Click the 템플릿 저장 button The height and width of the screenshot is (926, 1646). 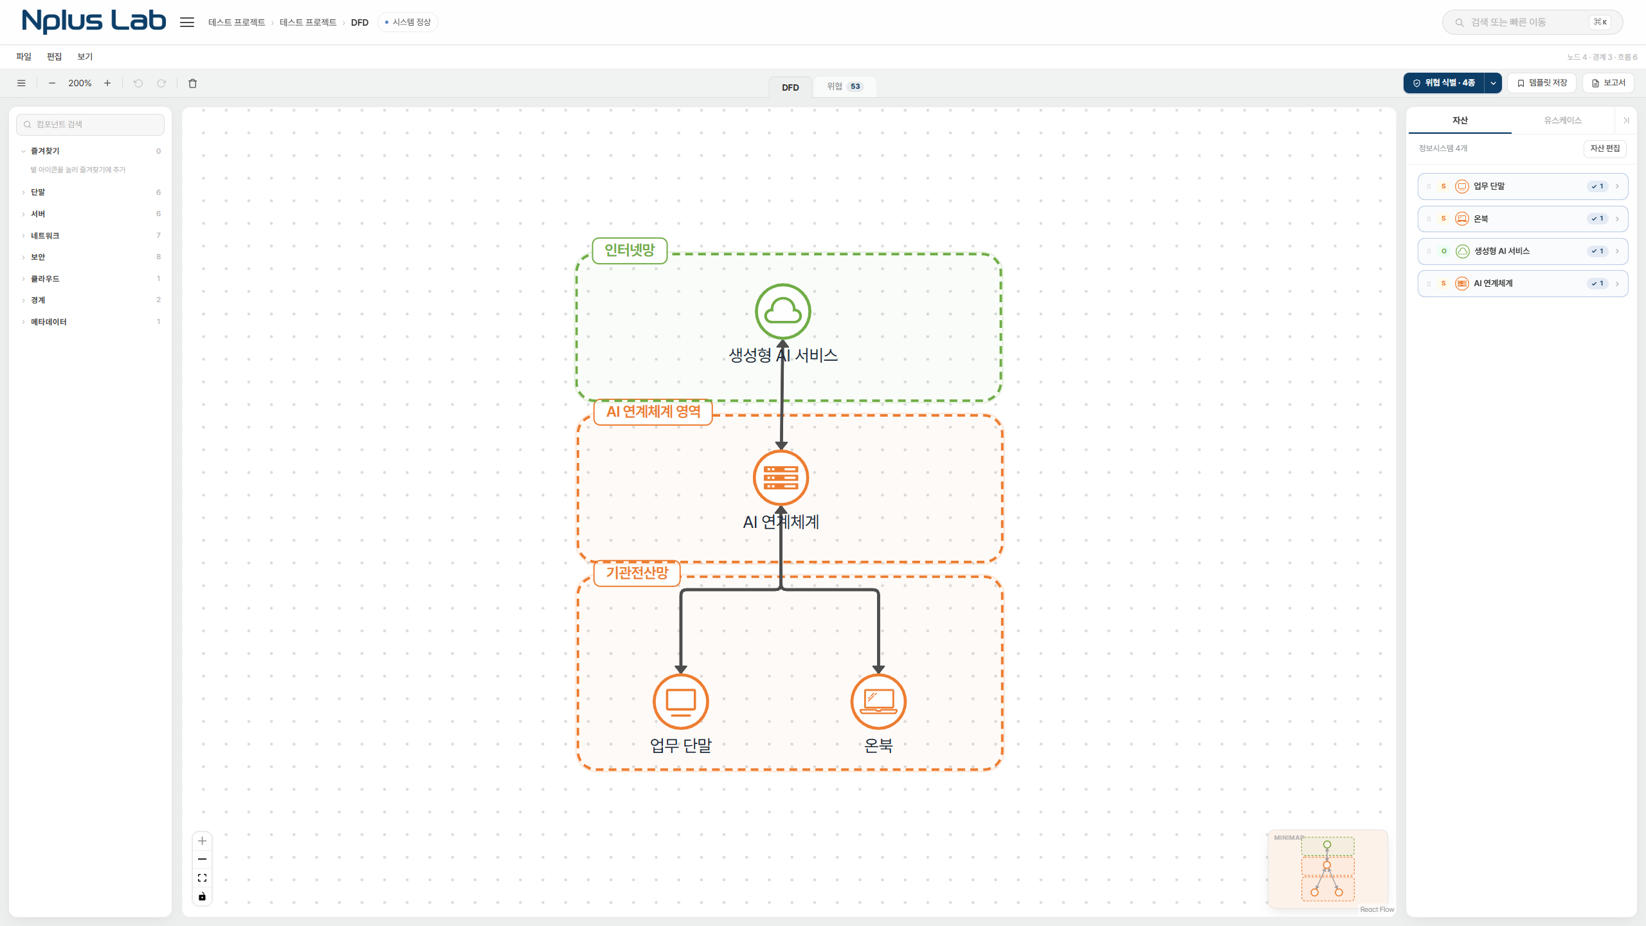1542,83
